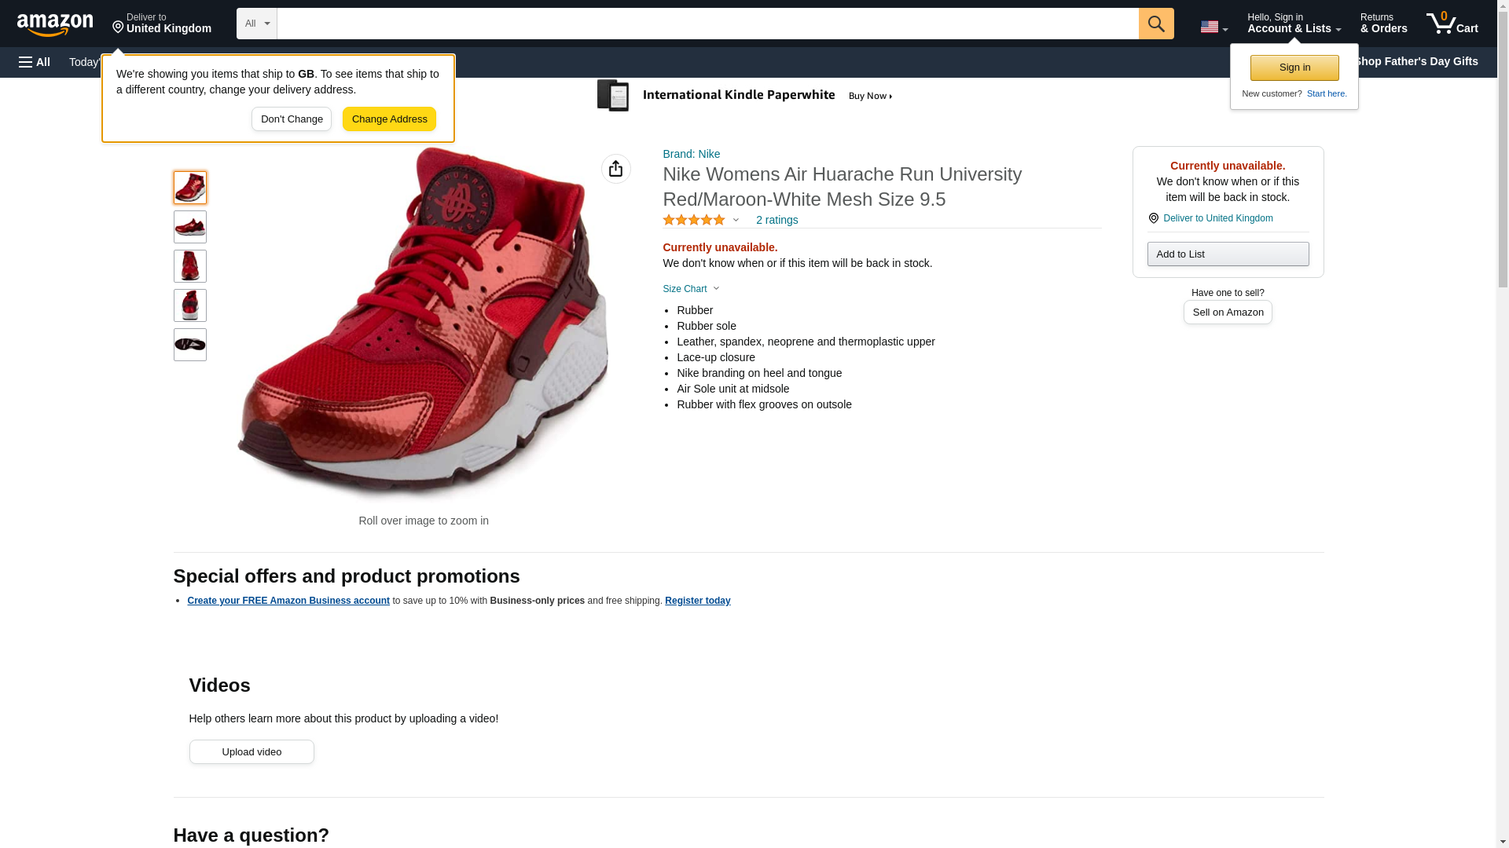1509x848 pixels.
Task: Click the search magnifier button
Action: [1155, 24]
